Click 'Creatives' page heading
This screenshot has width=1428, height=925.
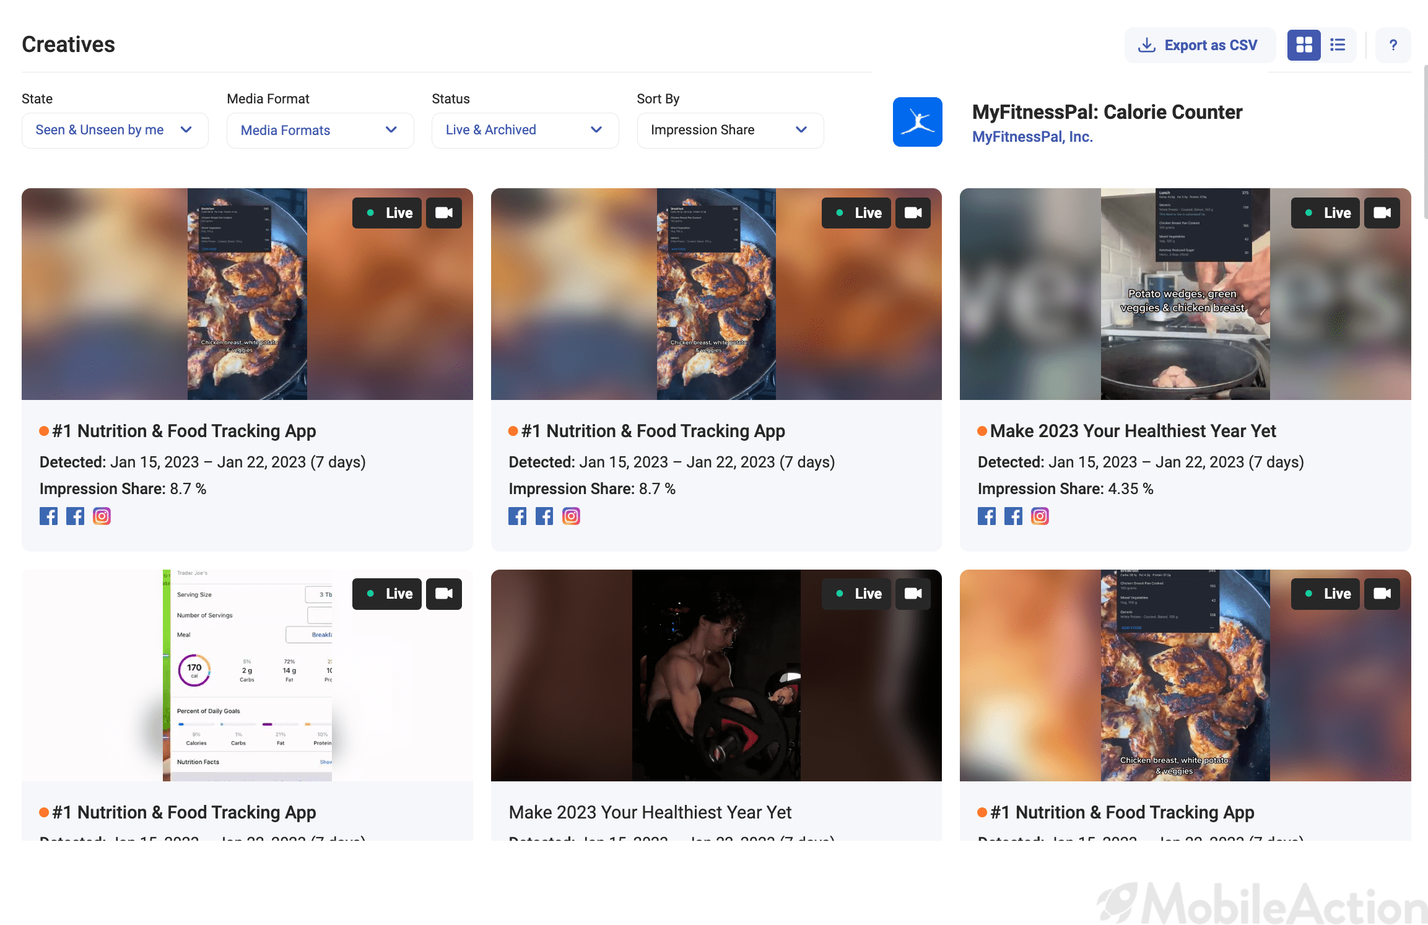68,45
